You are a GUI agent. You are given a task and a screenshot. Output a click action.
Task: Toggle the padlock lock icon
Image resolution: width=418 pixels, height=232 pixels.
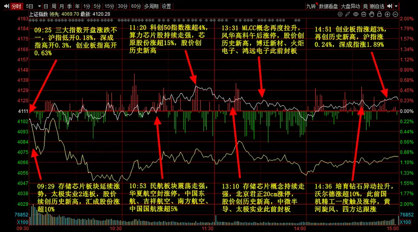[379, 14]
